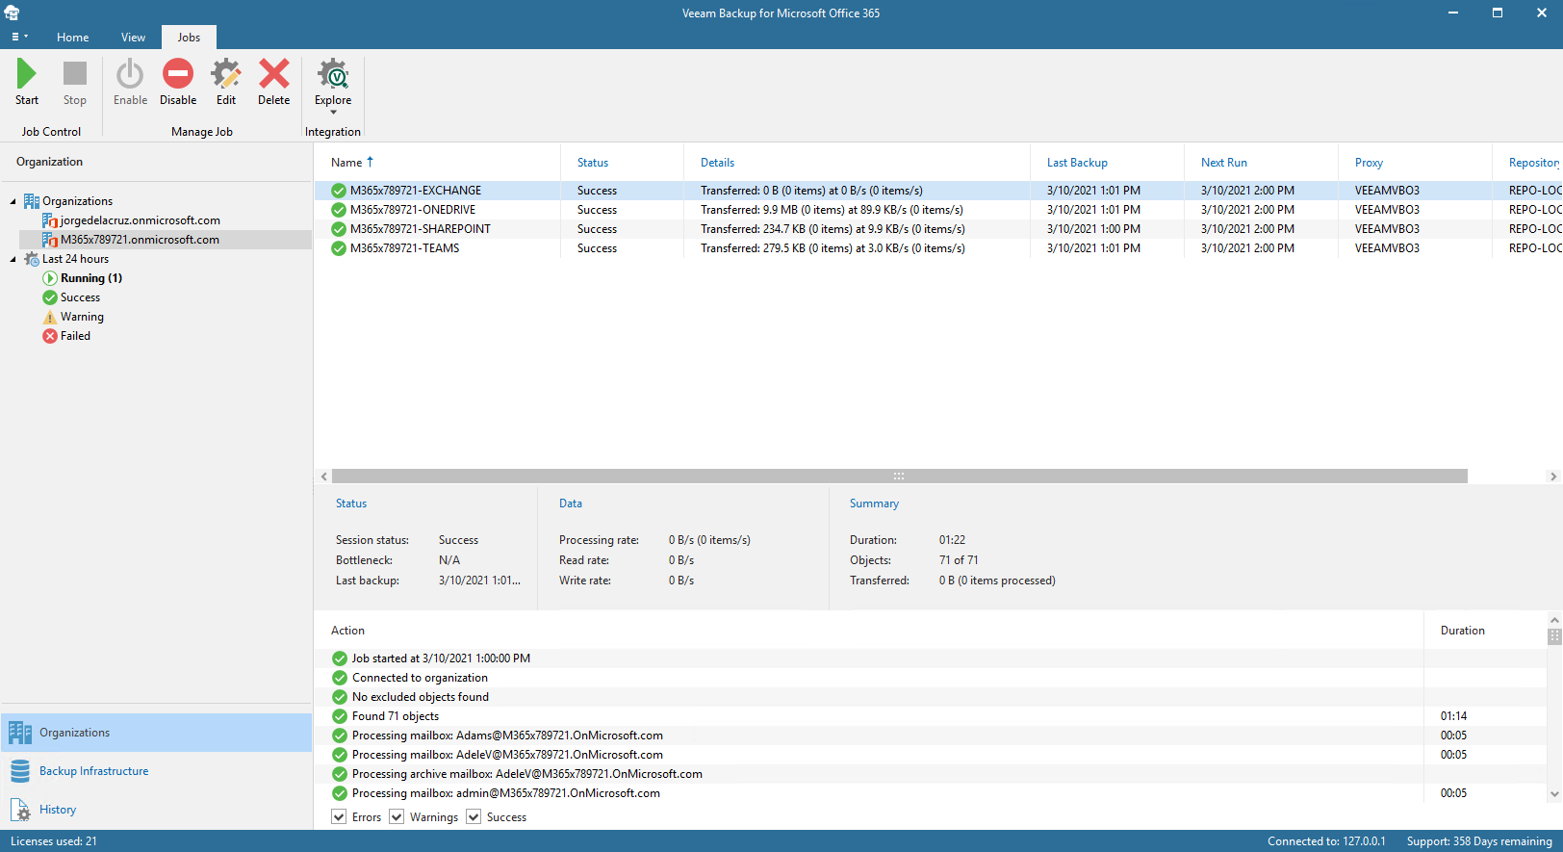The height and width of the screenshot is (852, 1563).
Task: Edit the selected backup job
Action: (226, 82)
